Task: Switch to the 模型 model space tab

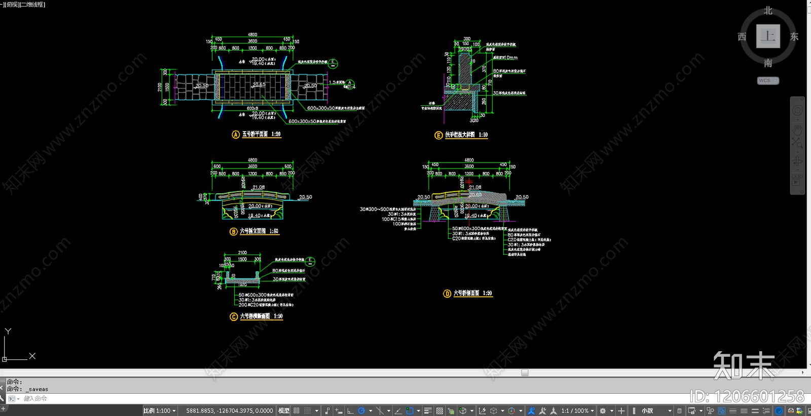Action: [284, 411]
